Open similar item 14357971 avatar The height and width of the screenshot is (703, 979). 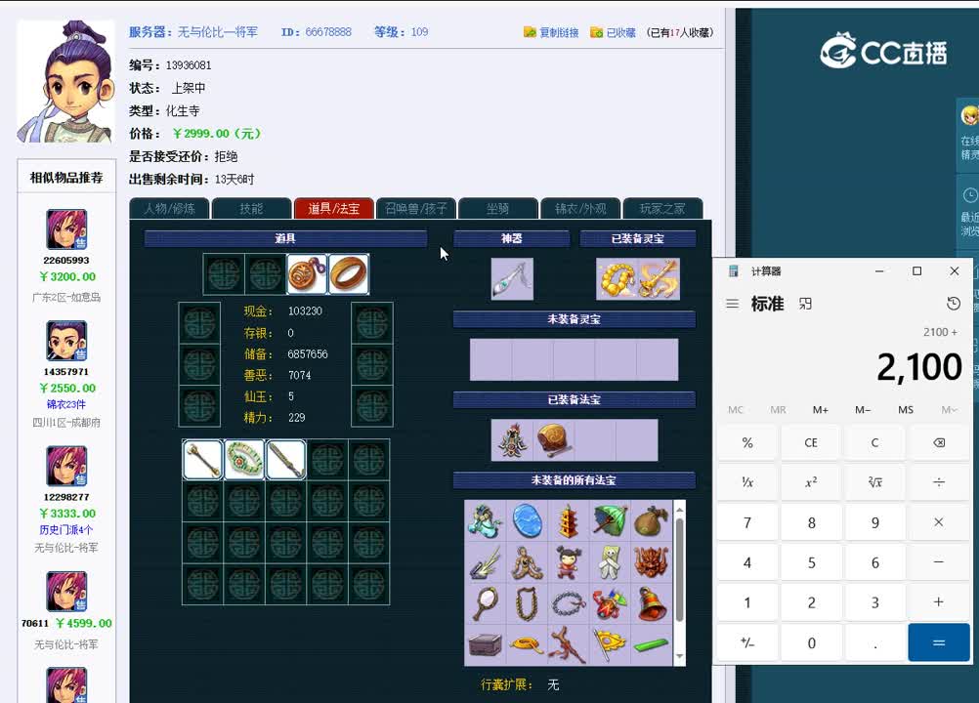point(66,341)
